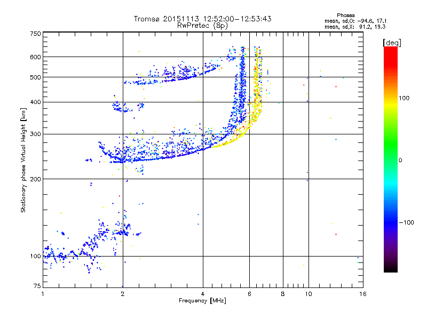Click the '500' y-axis tick label
Viewport: 427px width, 320px height.
click(x=35, y=77)
